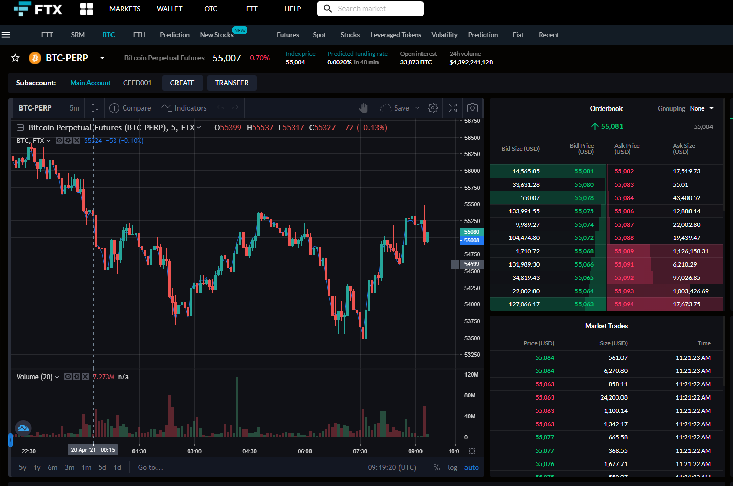Click the Search market input field

point(370,9)
